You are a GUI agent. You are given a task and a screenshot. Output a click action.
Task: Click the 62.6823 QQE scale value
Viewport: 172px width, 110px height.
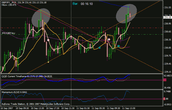(168, 76)
